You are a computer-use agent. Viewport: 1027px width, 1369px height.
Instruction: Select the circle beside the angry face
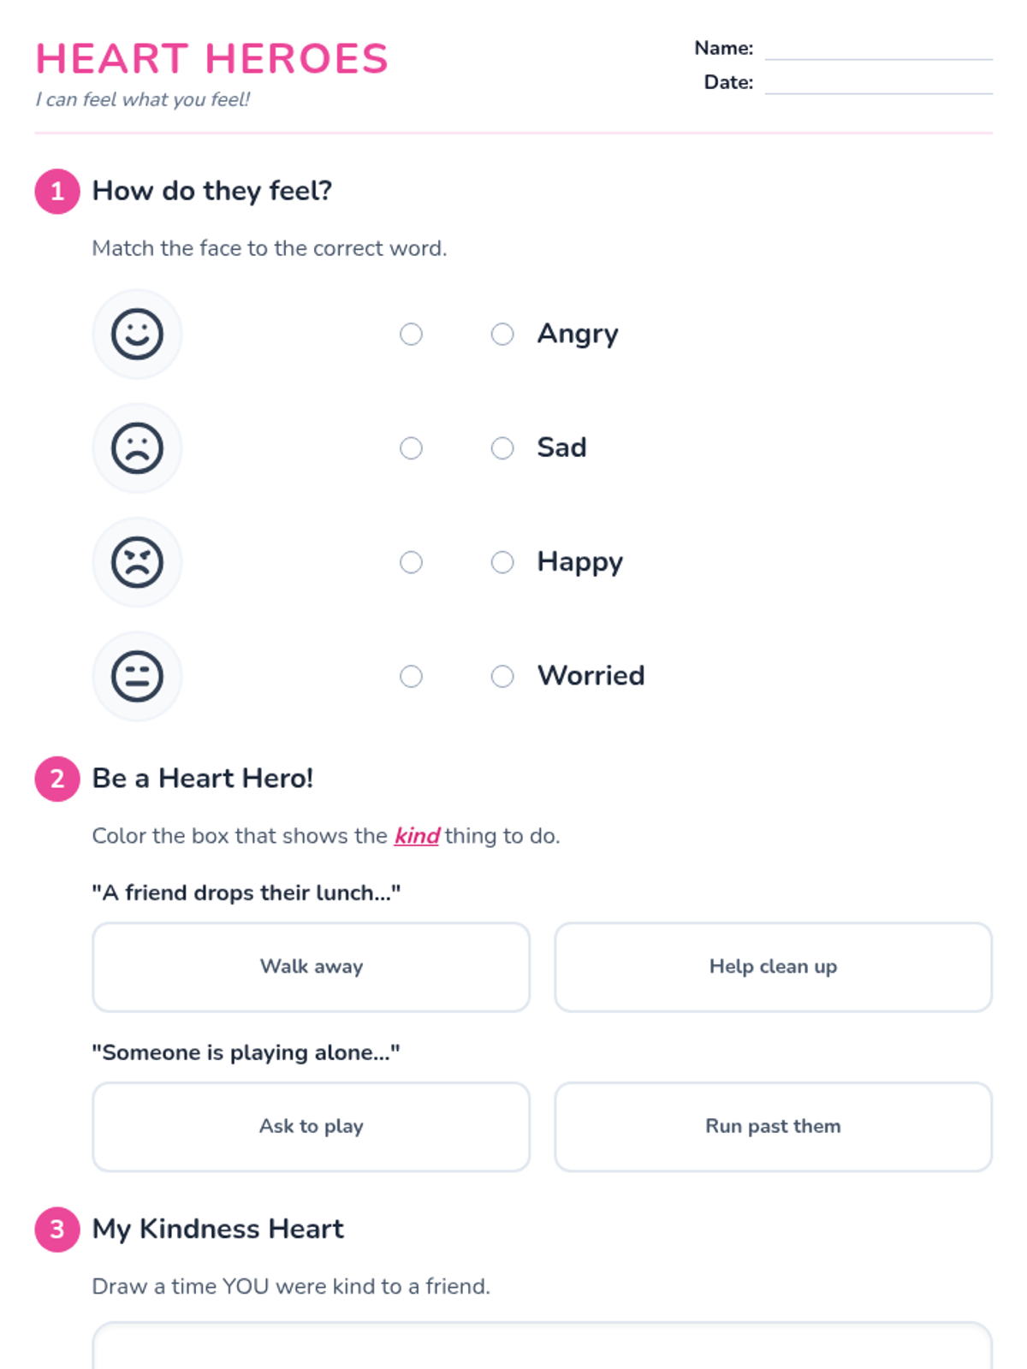tap(411, 562)
